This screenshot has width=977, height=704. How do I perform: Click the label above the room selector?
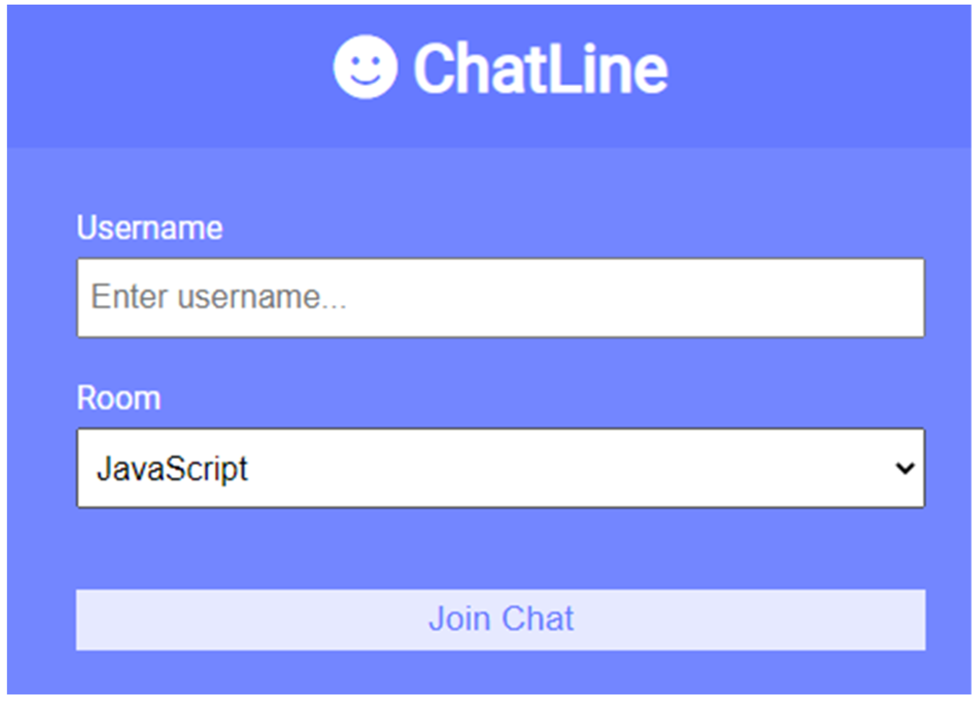click(x=119, y=398)
